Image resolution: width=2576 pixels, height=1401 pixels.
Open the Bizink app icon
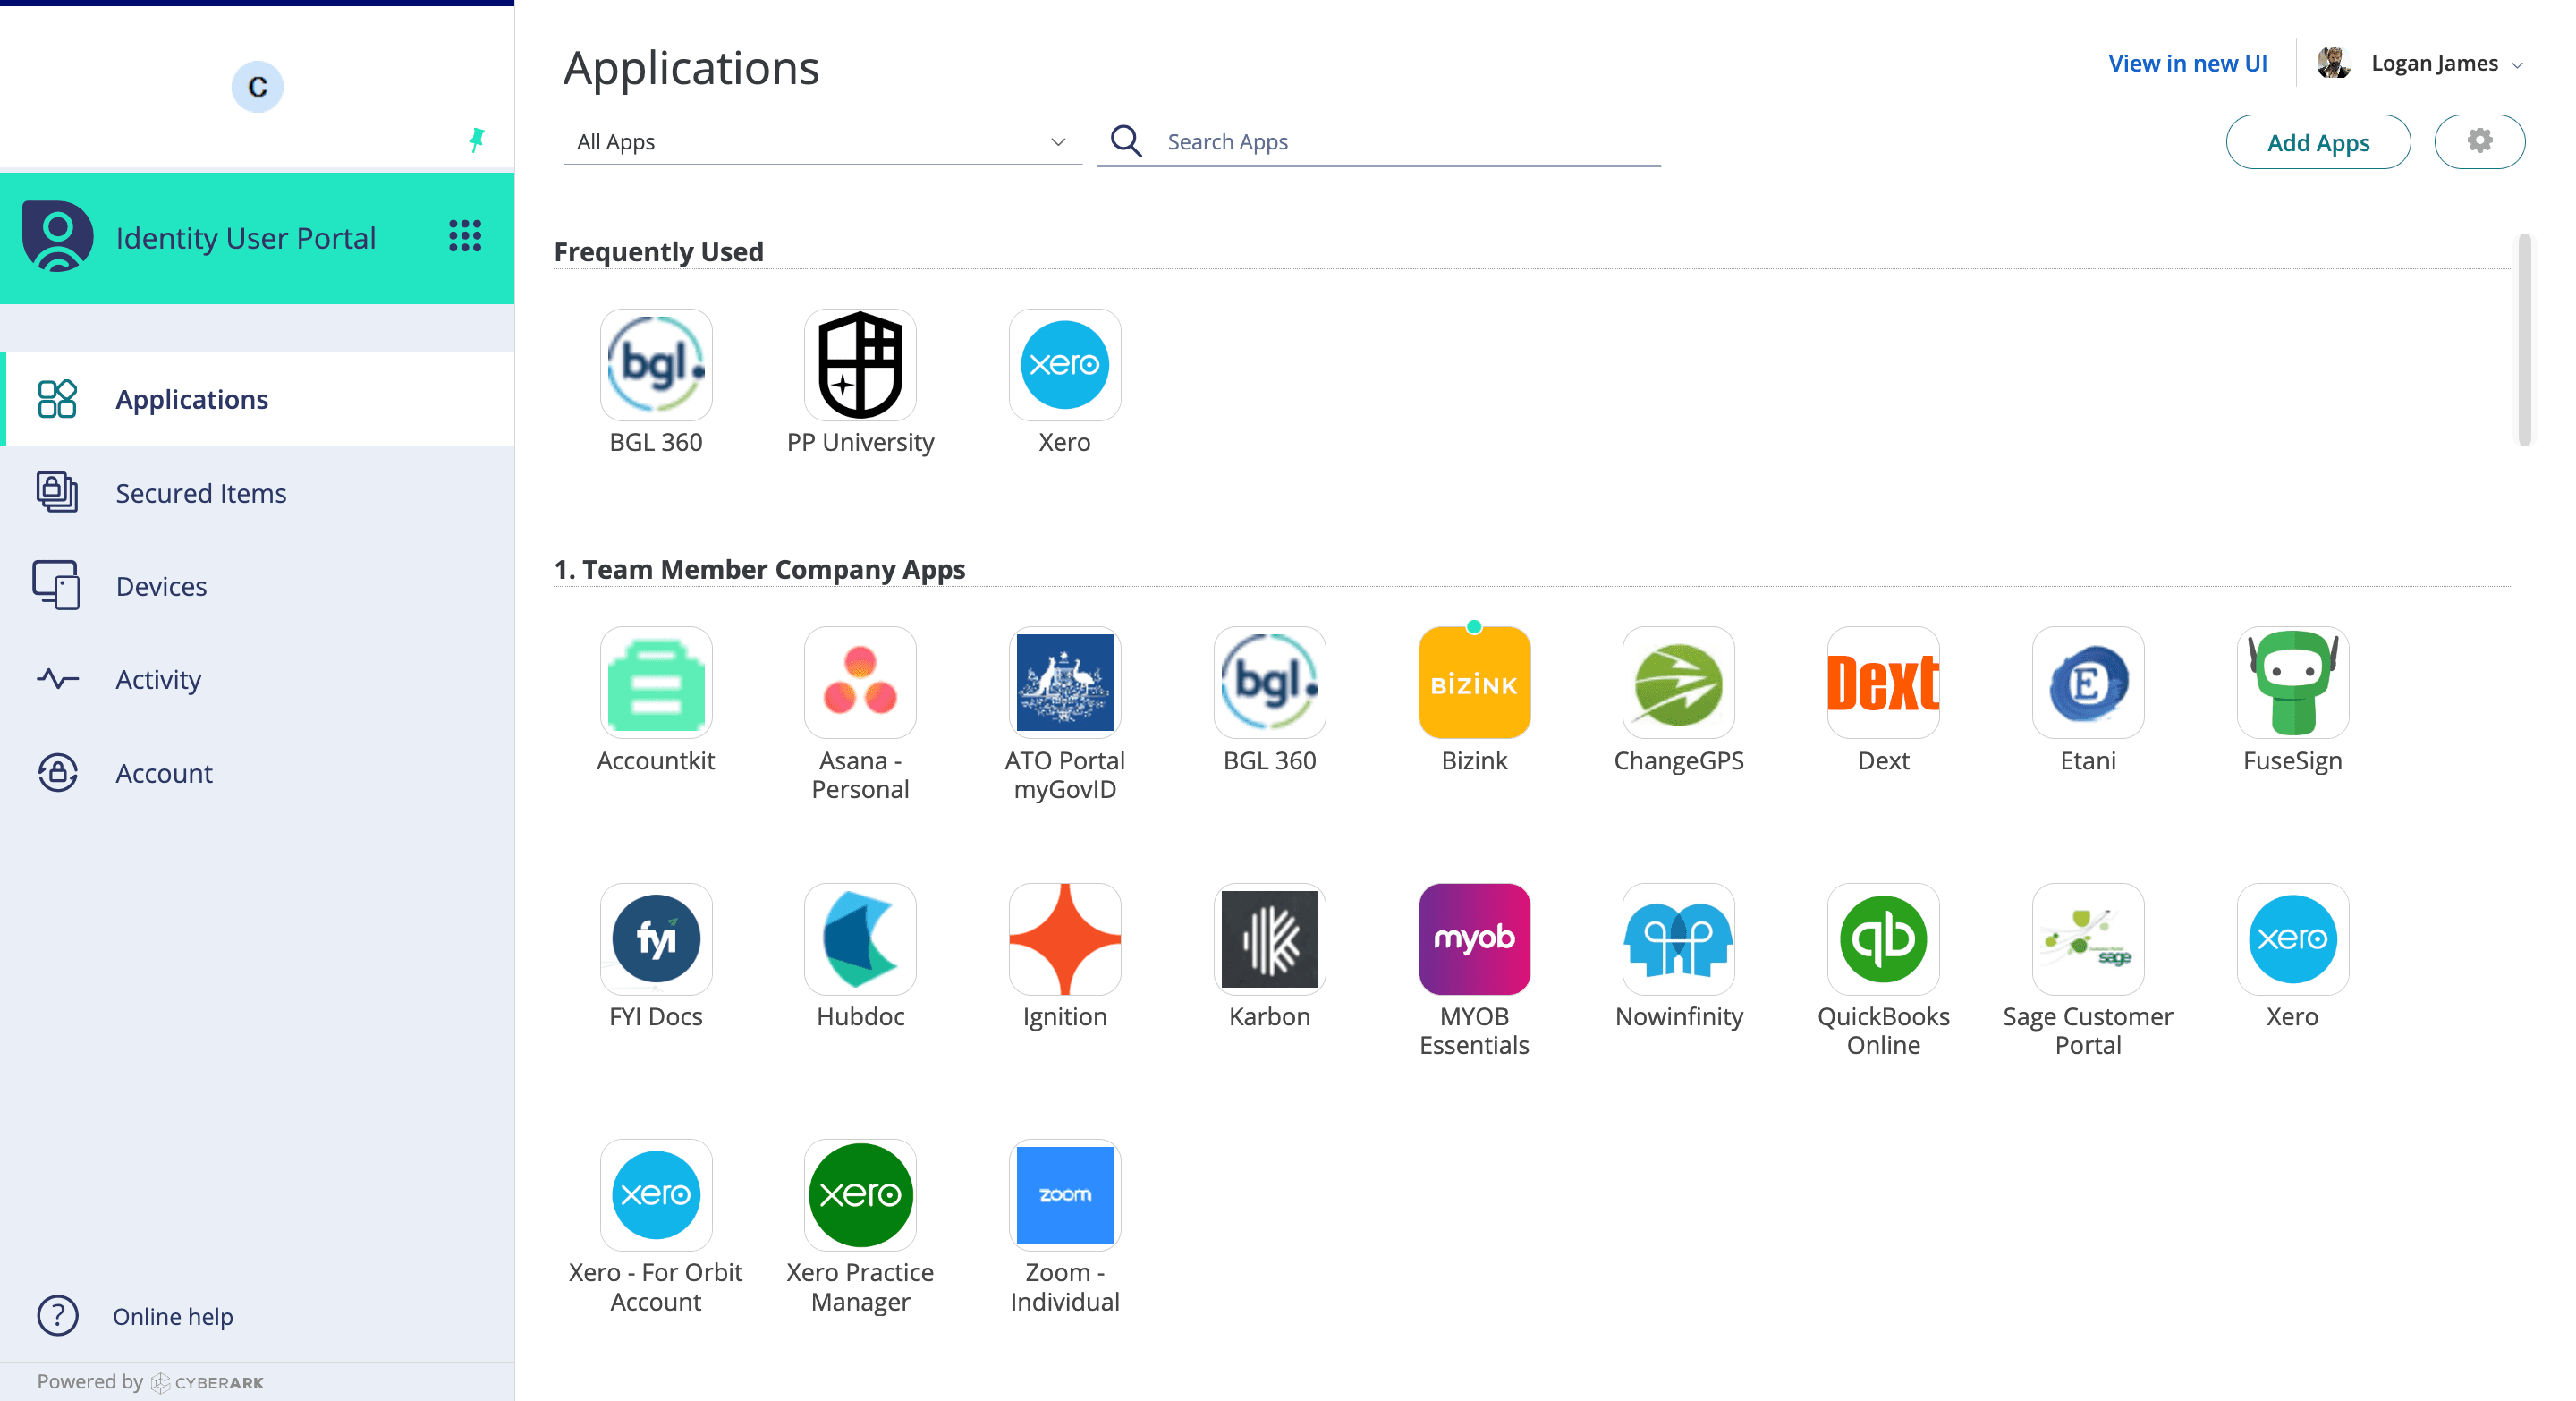click(1473, 683)
